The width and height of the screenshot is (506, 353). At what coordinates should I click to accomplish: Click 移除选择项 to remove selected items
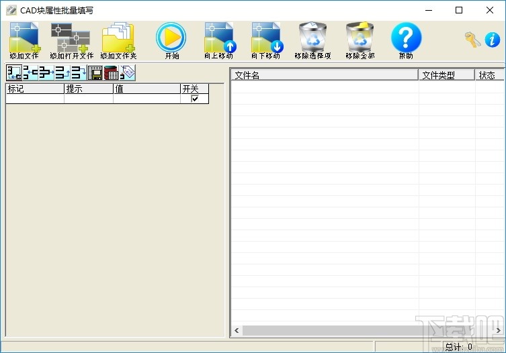click(x=312, y=41)
